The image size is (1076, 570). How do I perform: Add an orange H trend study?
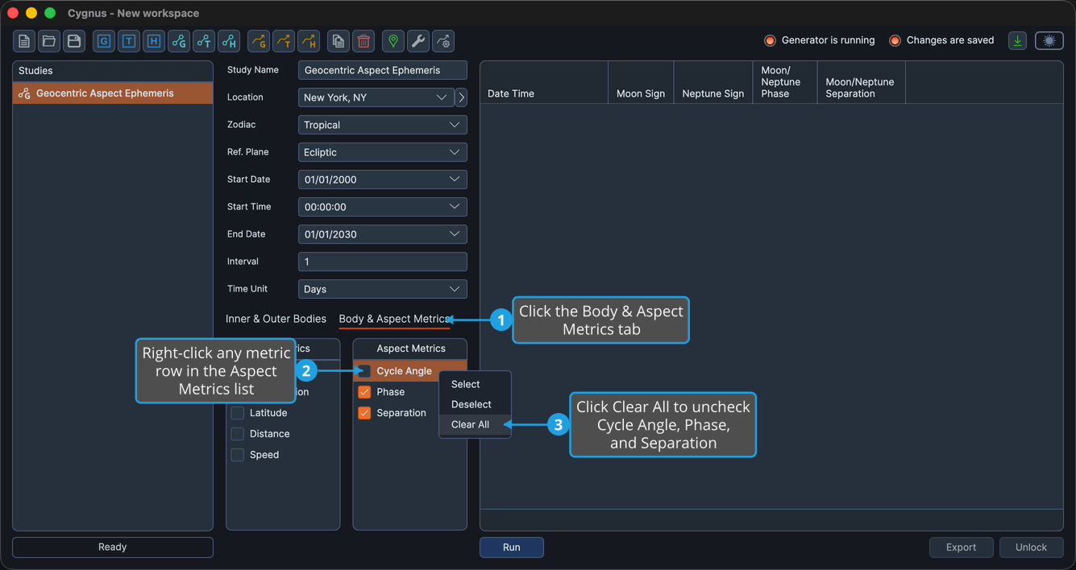click(x=309, y=40)
